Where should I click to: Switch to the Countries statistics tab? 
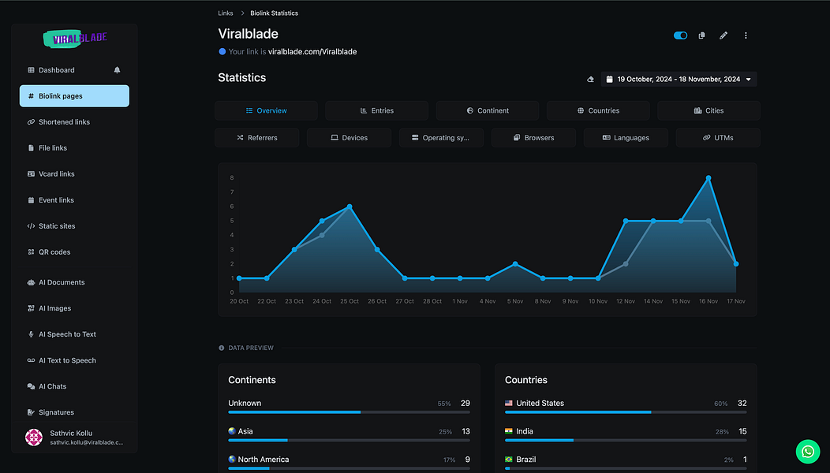point(598,111)
